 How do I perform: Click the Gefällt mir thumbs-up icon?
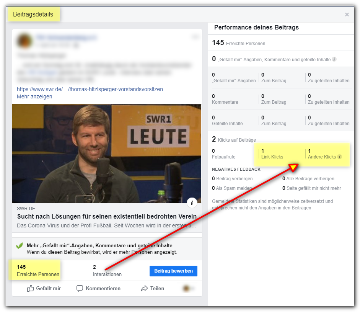(30, 288)
